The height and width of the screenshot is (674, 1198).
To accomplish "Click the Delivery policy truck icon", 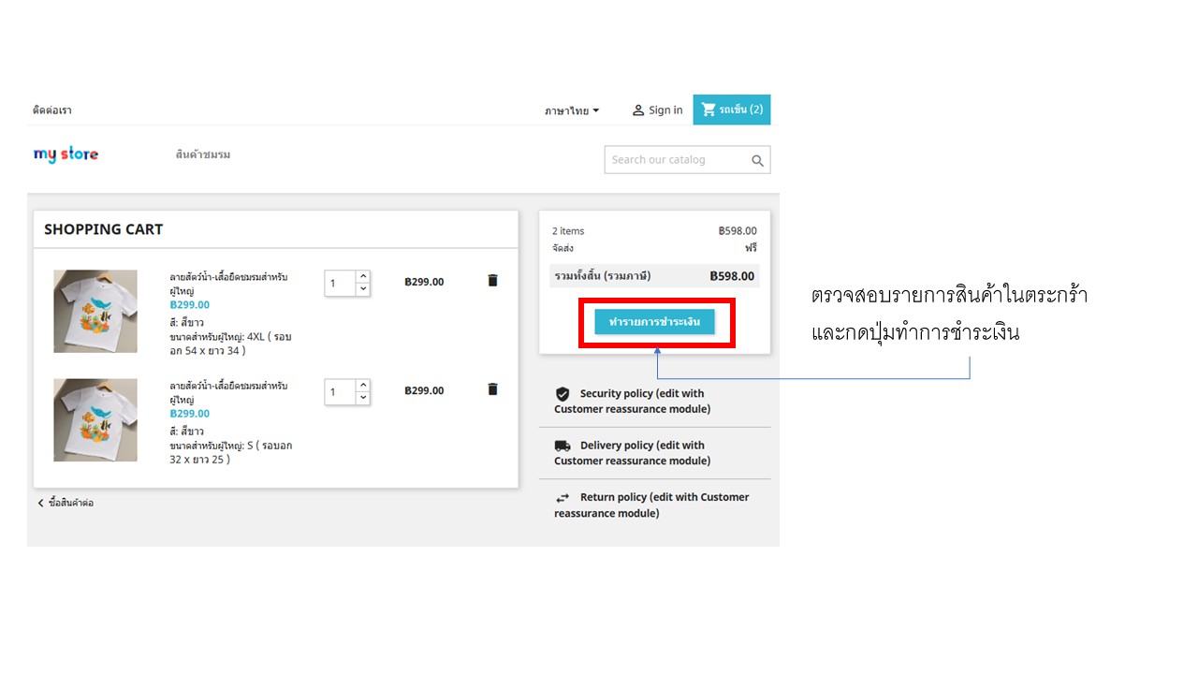I will pyautogui.click(x=562, y=447).
